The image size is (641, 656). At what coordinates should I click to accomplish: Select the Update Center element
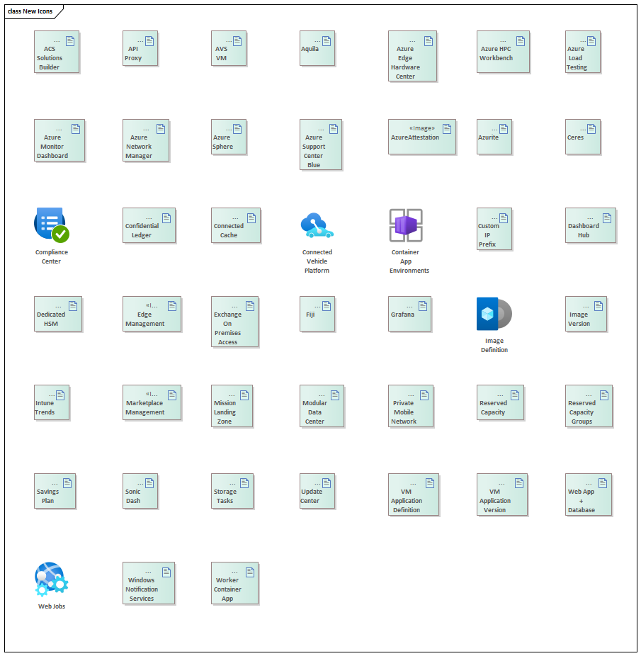pyautogui.click(x=317, y=491)
